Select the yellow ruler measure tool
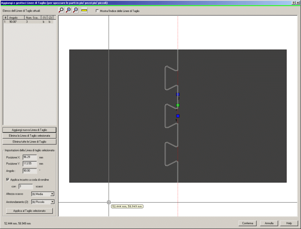The width and height of the screenshot is (301, 229). (x=84, y=10)
